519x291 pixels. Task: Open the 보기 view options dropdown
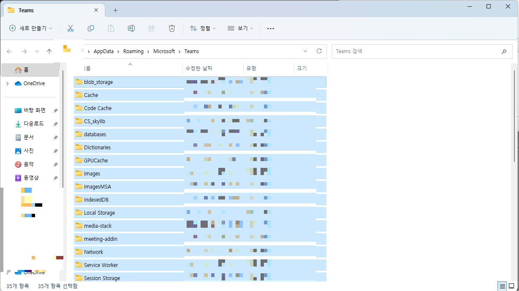240,28
